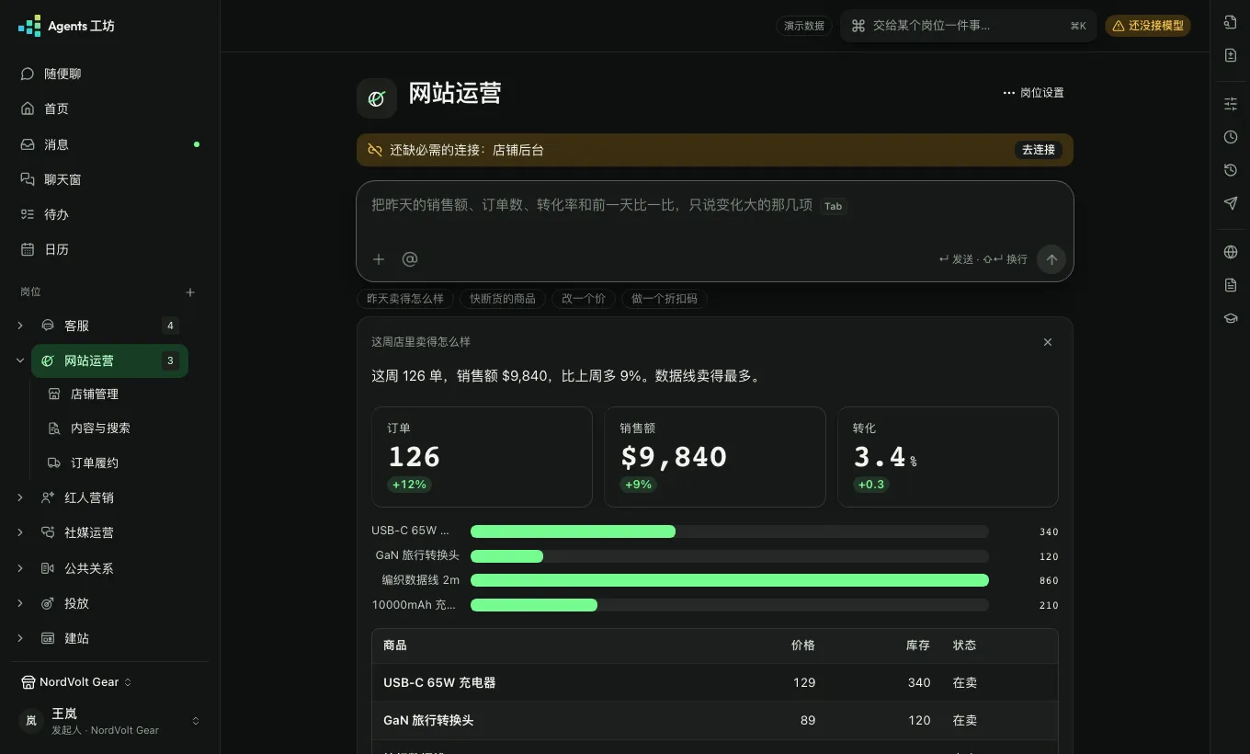Screen dimensions: 1250x754
Task: Click the paper plane icon in right rail
Action: pos(1231,203)
